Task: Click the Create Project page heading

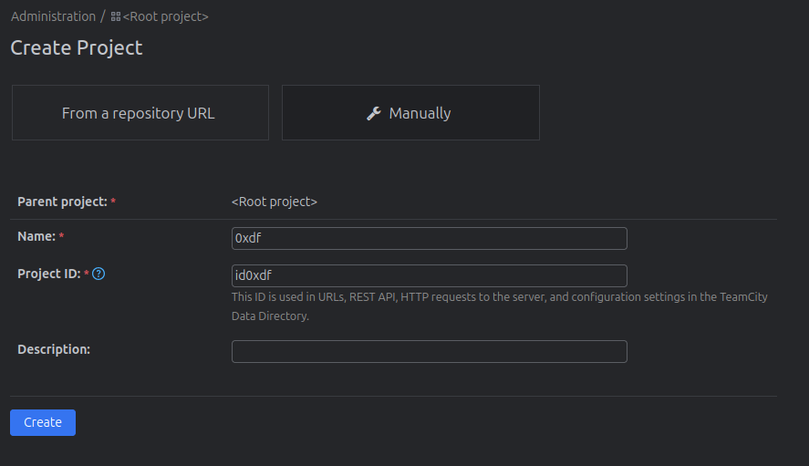Action: click(77, 47)
